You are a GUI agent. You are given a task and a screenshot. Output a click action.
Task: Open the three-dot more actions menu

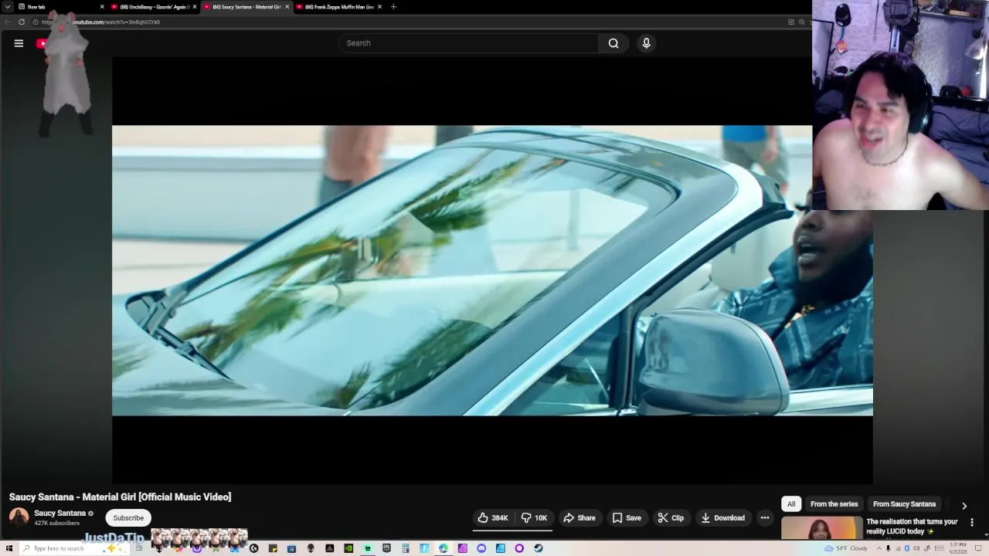[x=765, y=518]
